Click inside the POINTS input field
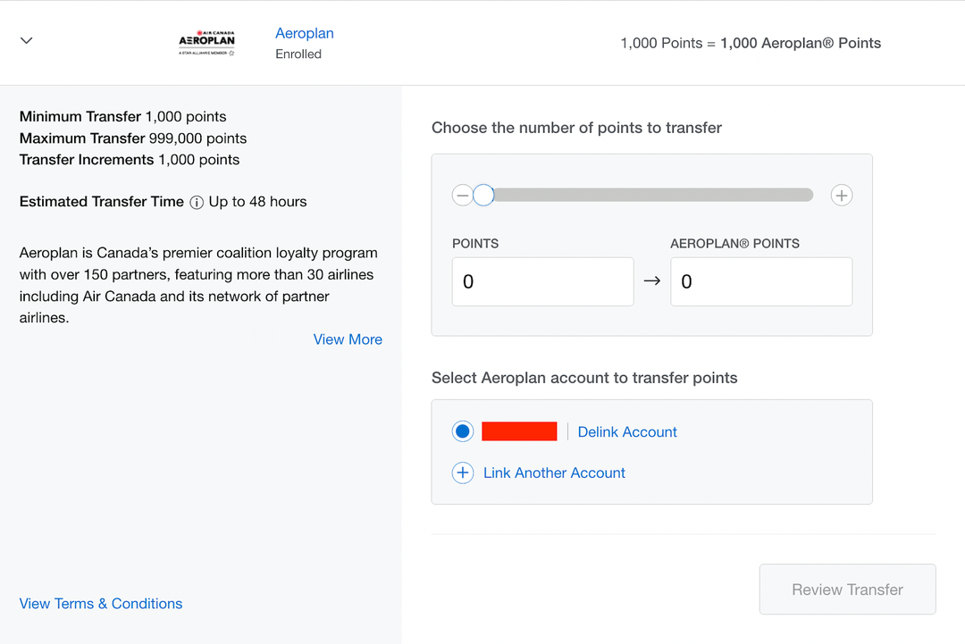This screenshot has height=644, width=965. pos(542,281)
